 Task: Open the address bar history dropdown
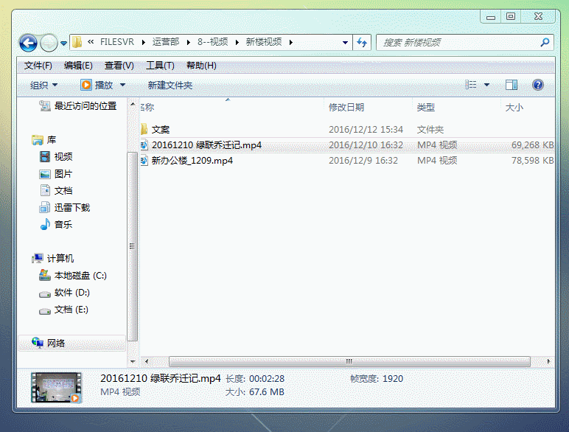click(x=345, y=43)
